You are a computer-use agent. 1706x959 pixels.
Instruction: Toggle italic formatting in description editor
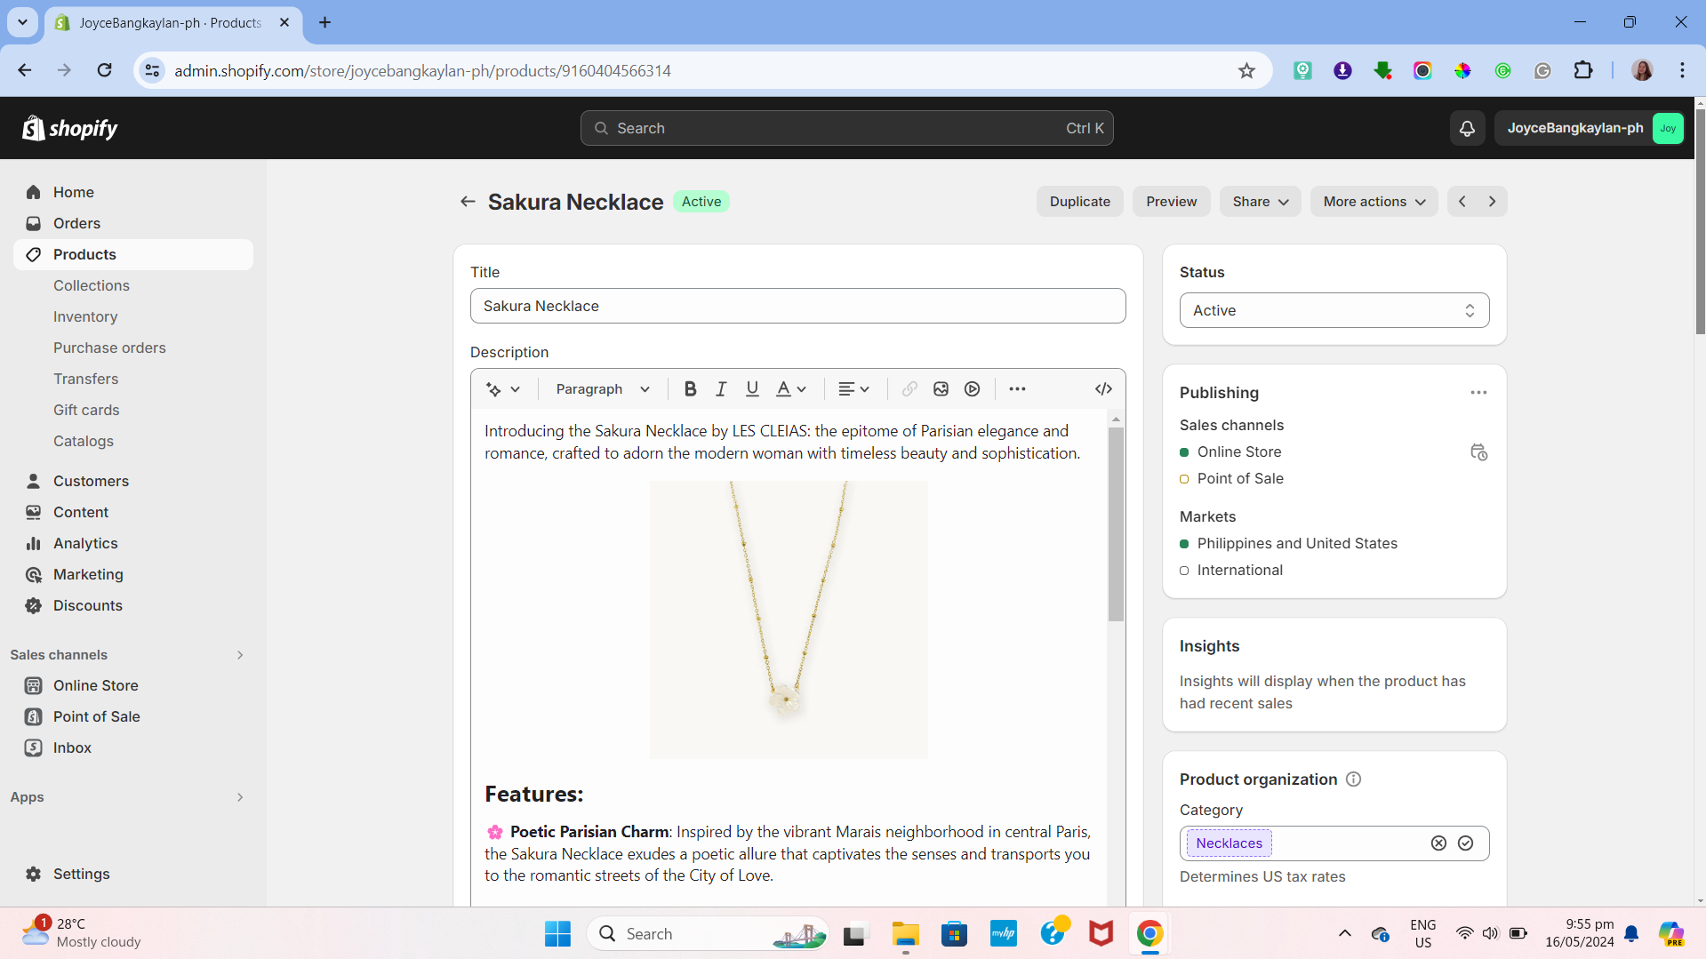tap(721, 389)
